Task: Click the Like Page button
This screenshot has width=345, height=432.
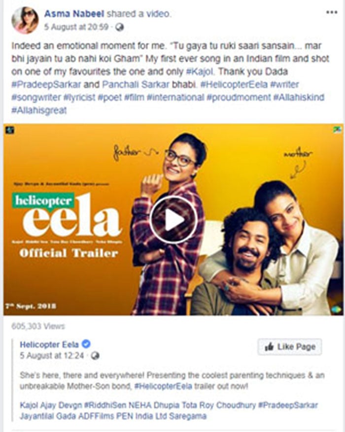Action: (x=290, y=347)
